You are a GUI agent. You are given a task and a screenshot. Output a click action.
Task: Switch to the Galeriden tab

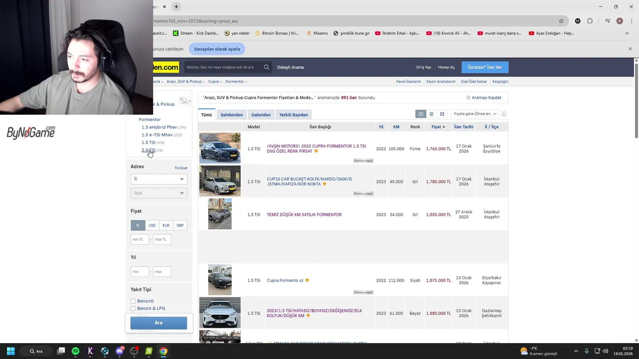261,115
